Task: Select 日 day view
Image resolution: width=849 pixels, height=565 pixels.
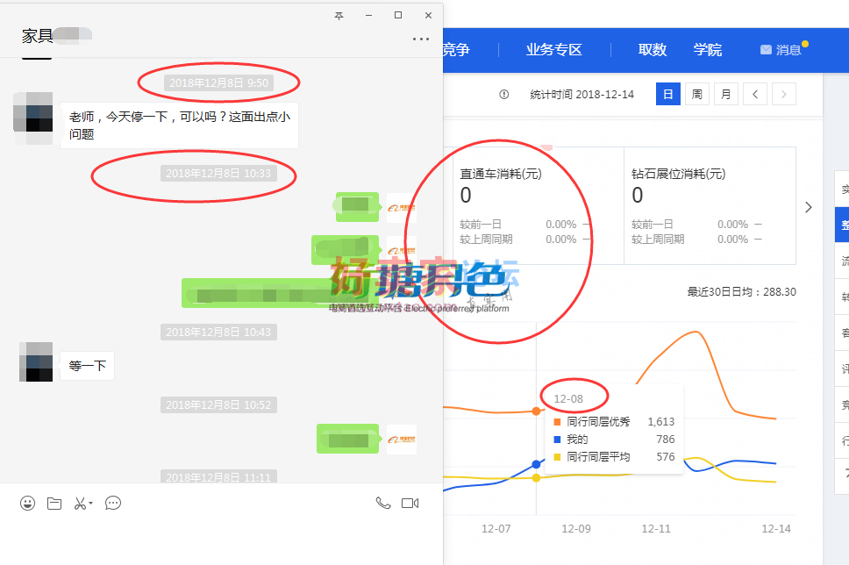Action: click(667, 95)
